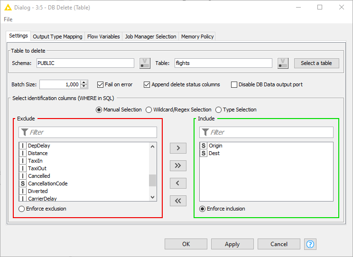The width and height of the screenshot is (353, 257).
Task: Toggle Fail on error checkbox
Action: (x=100, y=84)
